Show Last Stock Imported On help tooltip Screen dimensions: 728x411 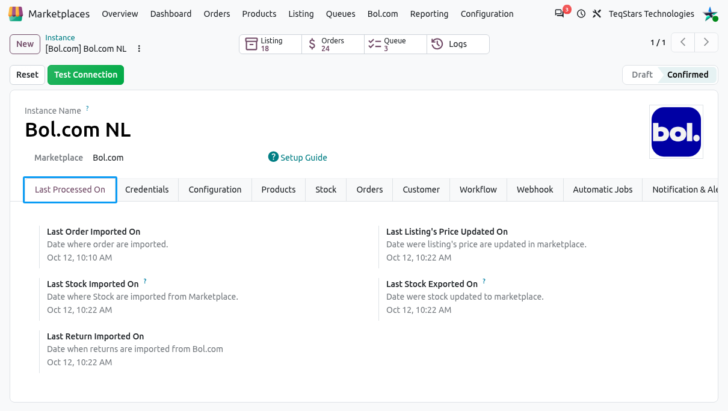(x=145, y=282)
